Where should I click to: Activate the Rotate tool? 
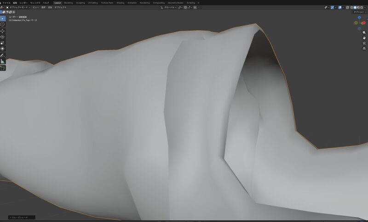(x=3, y=37)
